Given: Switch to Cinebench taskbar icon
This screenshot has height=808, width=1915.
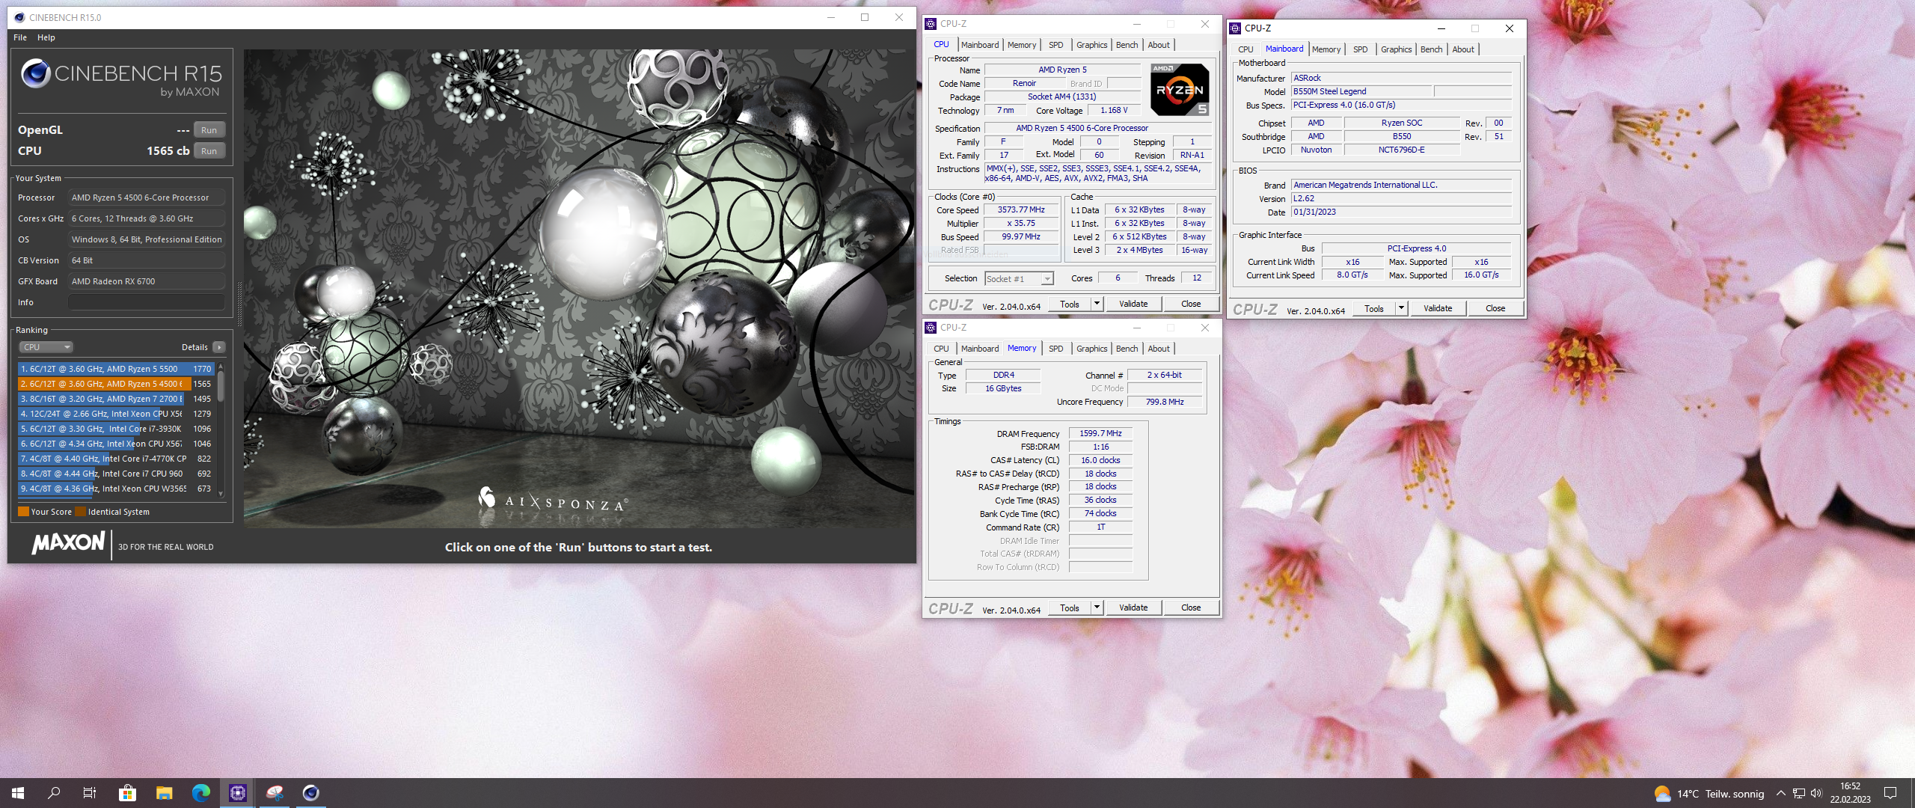Looking at the screenshot, I should (x=311, y=793).
